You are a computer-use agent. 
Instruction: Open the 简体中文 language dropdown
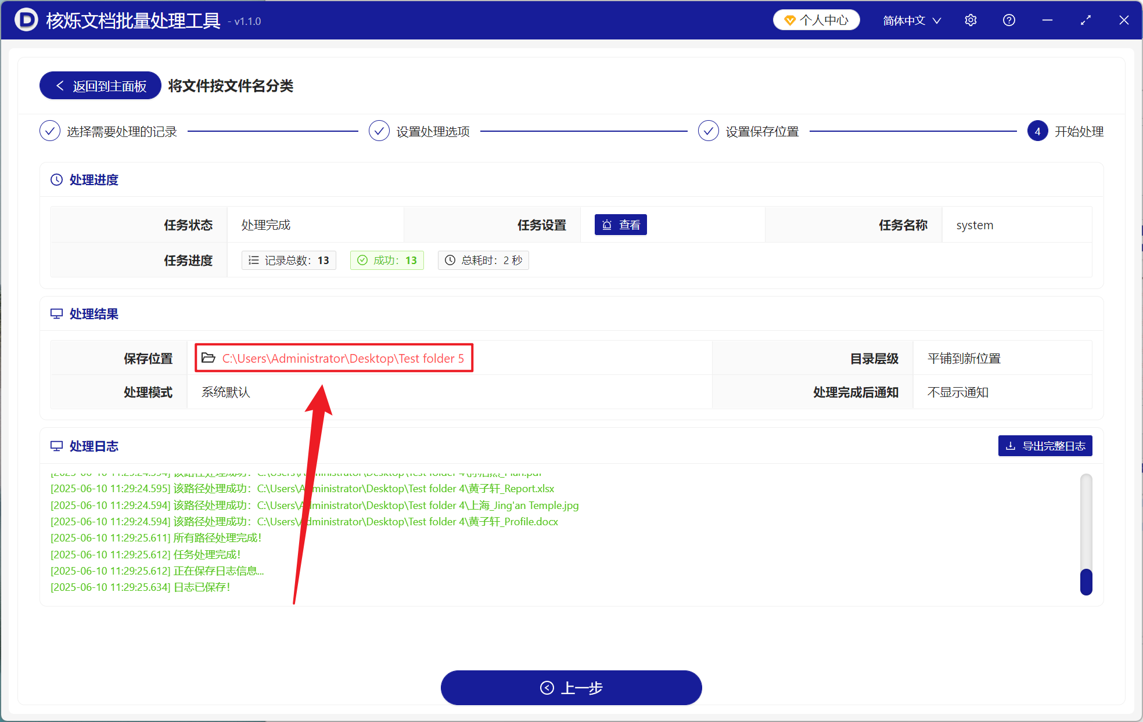[x=911, y=20]
